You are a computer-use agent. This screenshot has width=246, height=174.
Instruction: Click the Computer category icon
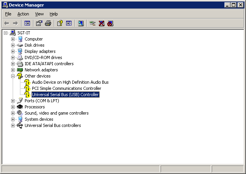coord(20,39)
